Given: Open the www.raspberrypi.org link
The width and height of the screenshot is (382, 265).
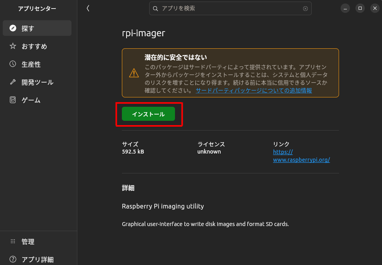Looking at the screenshot, I should pyautogui.click(x=301, y=160).
